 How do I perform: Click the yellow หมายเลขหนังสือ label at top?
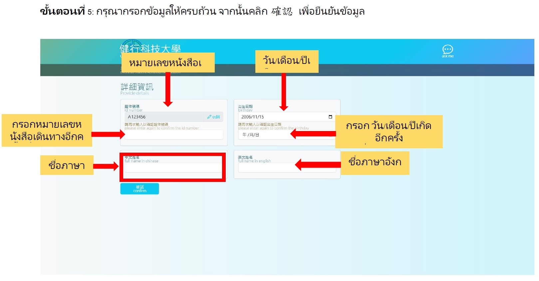click(x=168, y=63)
